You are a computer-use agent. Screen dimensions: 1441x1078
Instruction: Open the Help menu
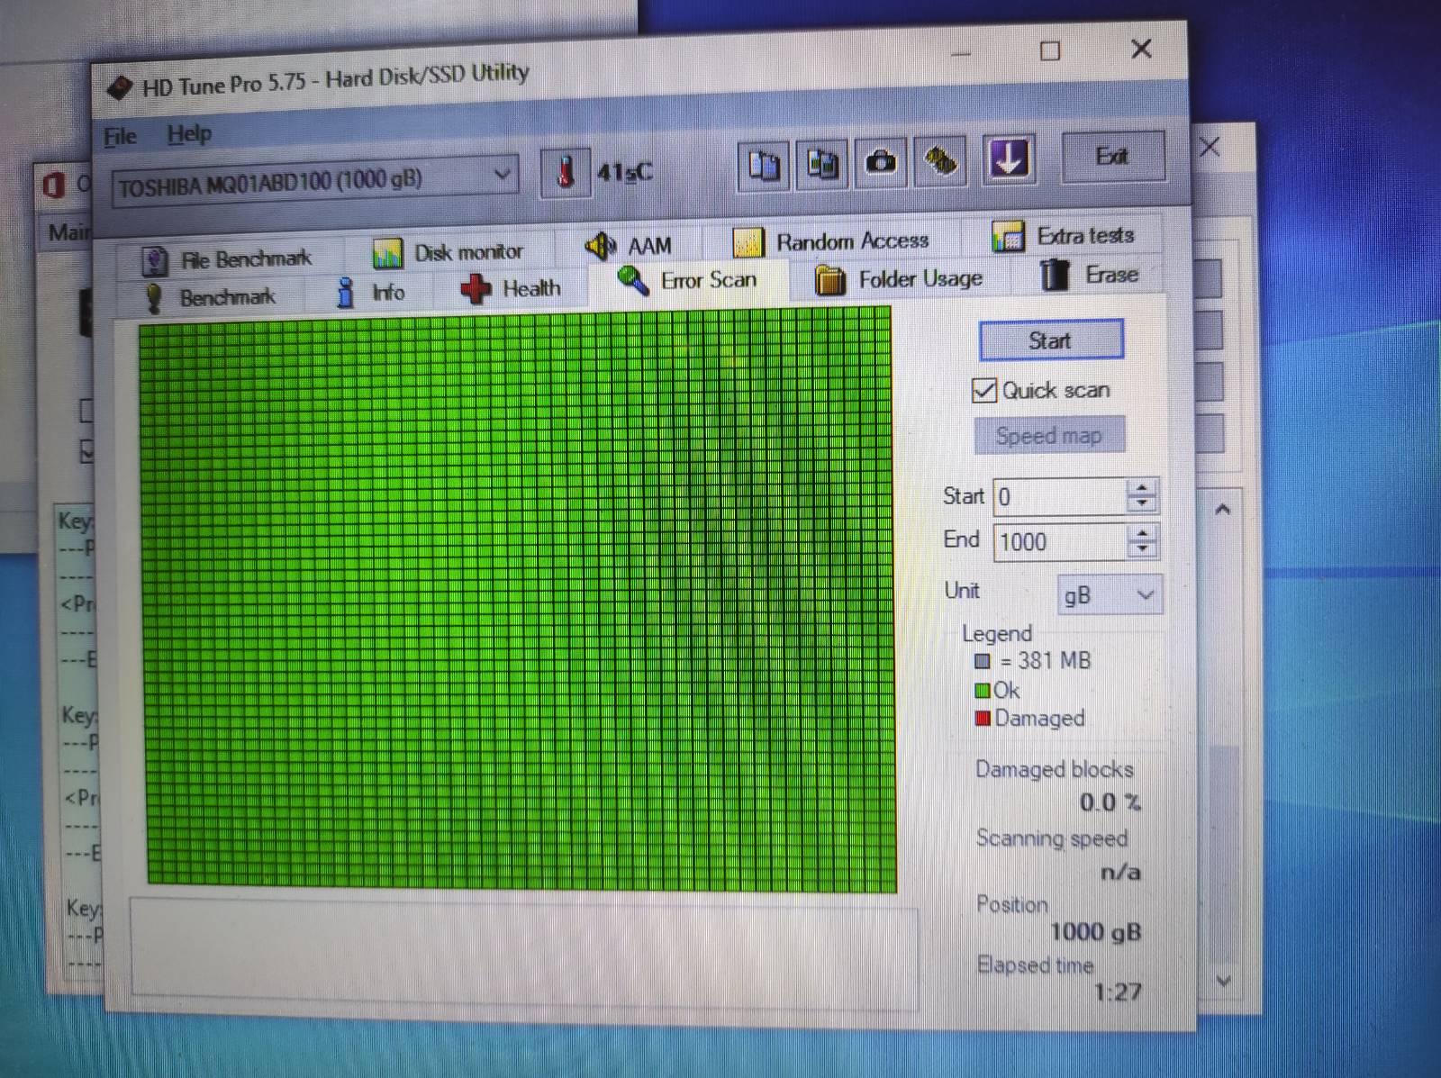click(189, 134)
